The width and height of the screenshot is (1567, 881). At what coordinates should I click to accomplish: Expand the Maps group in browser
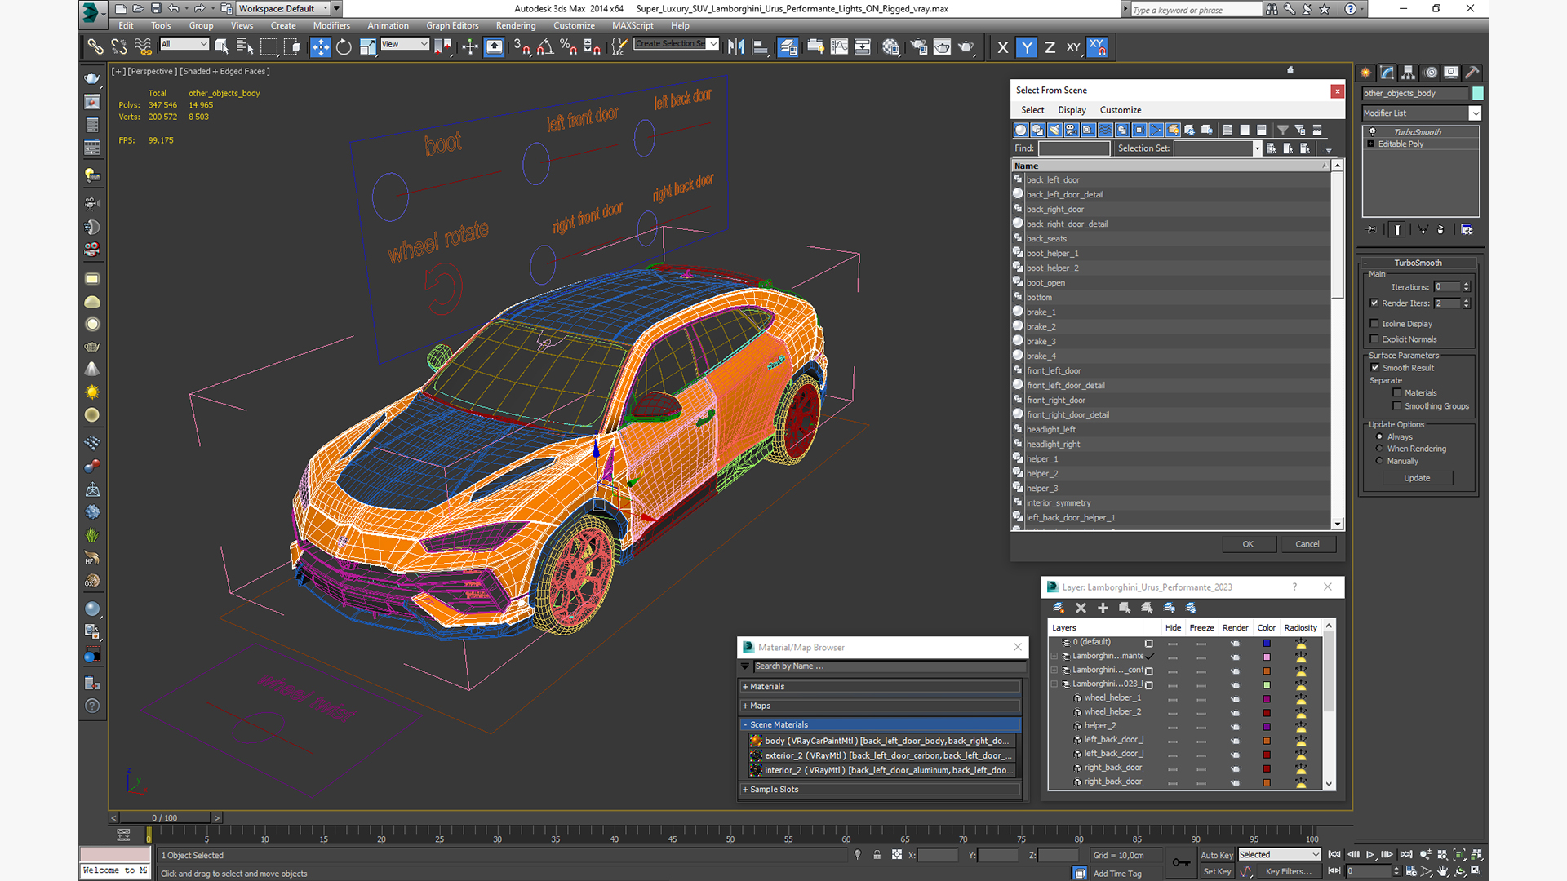(880, 706)
